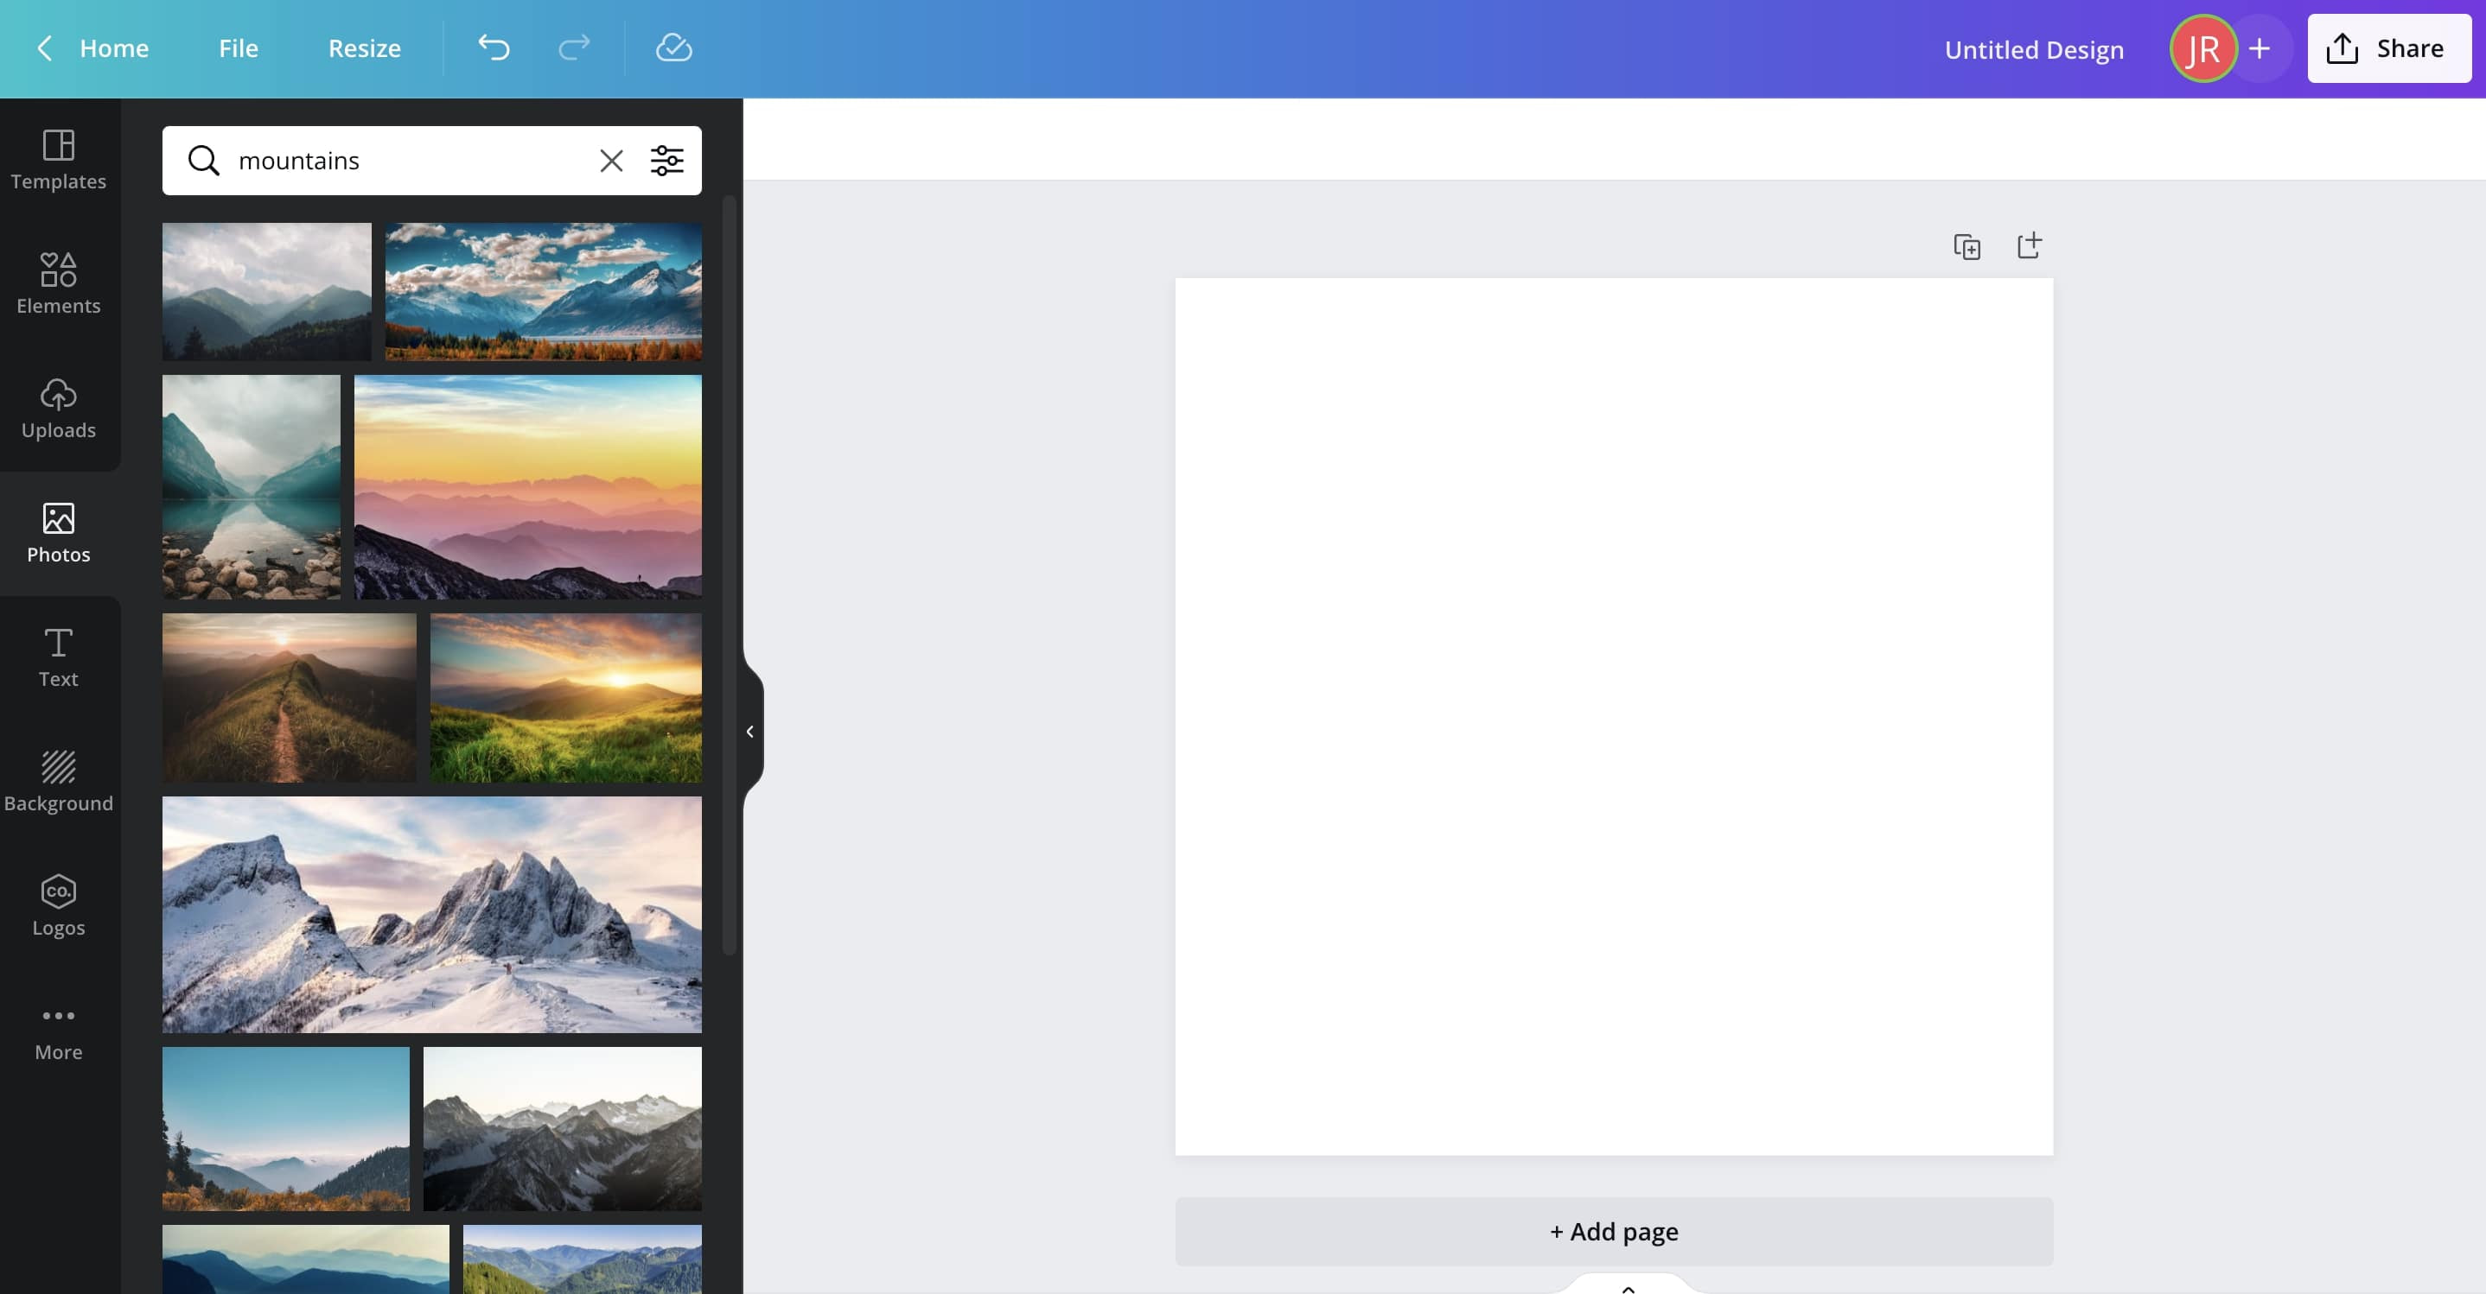2486x1294 pixels.
Task: Select the Elements panel
Action: (59, 283)
